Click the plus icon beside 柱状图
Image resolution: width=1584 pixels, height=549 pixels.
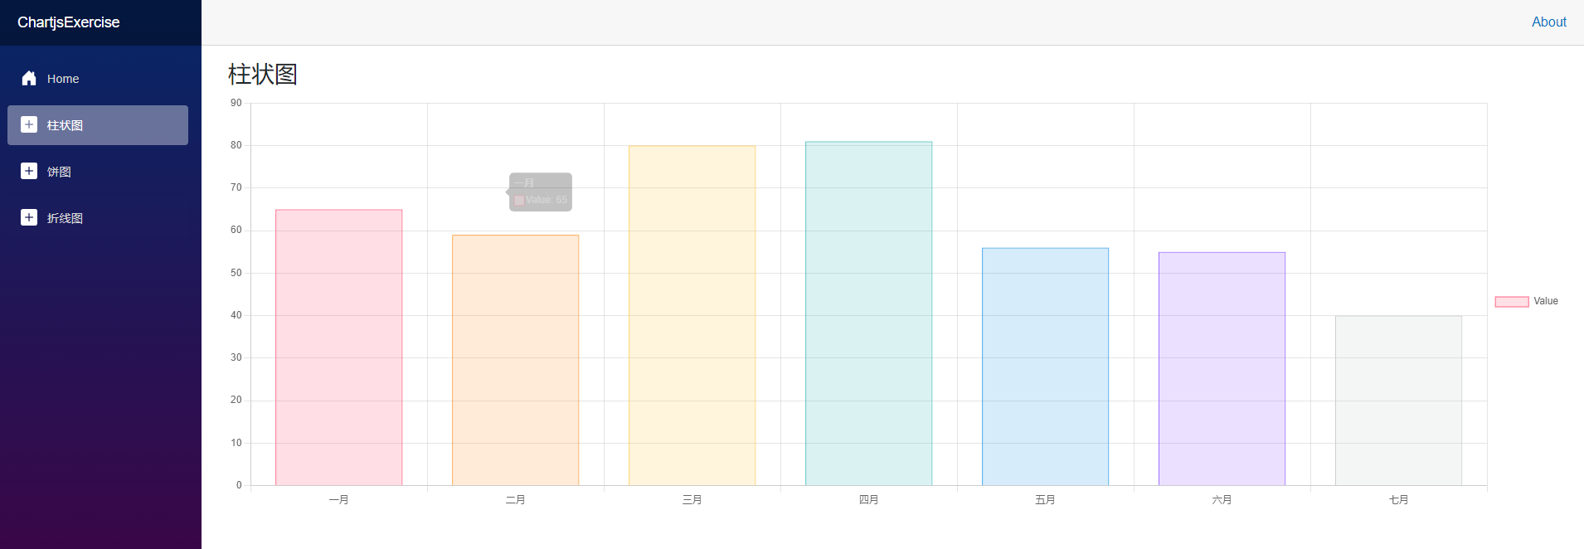(x=29, y=124)
